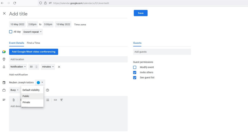Viewport: 248px width, 139px height.
Task: Open the Notification type dropdown
Action: (x=18, y=67)
